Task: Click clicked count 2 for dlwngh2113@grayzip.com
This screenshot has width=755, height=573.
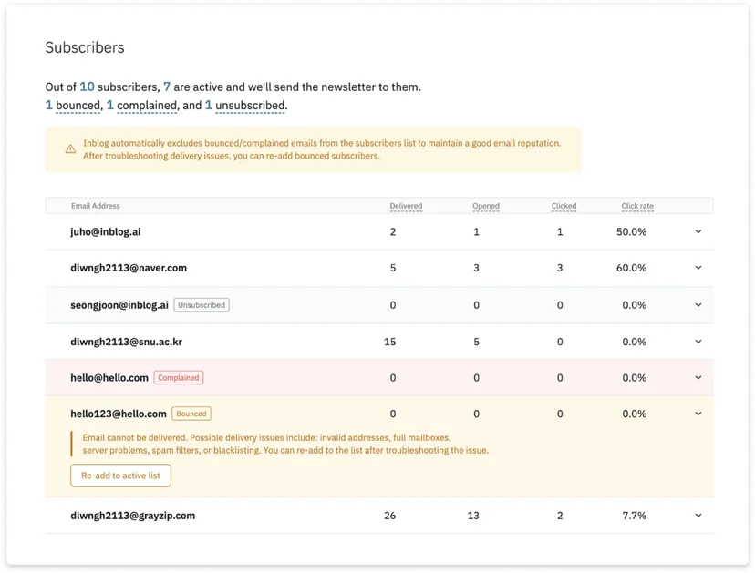Action: click(x=560, y=516)
